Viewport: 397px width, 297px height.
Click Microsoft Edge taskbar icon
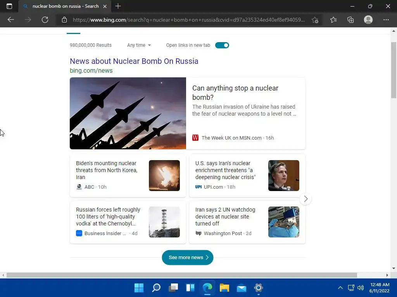(207, 288)
